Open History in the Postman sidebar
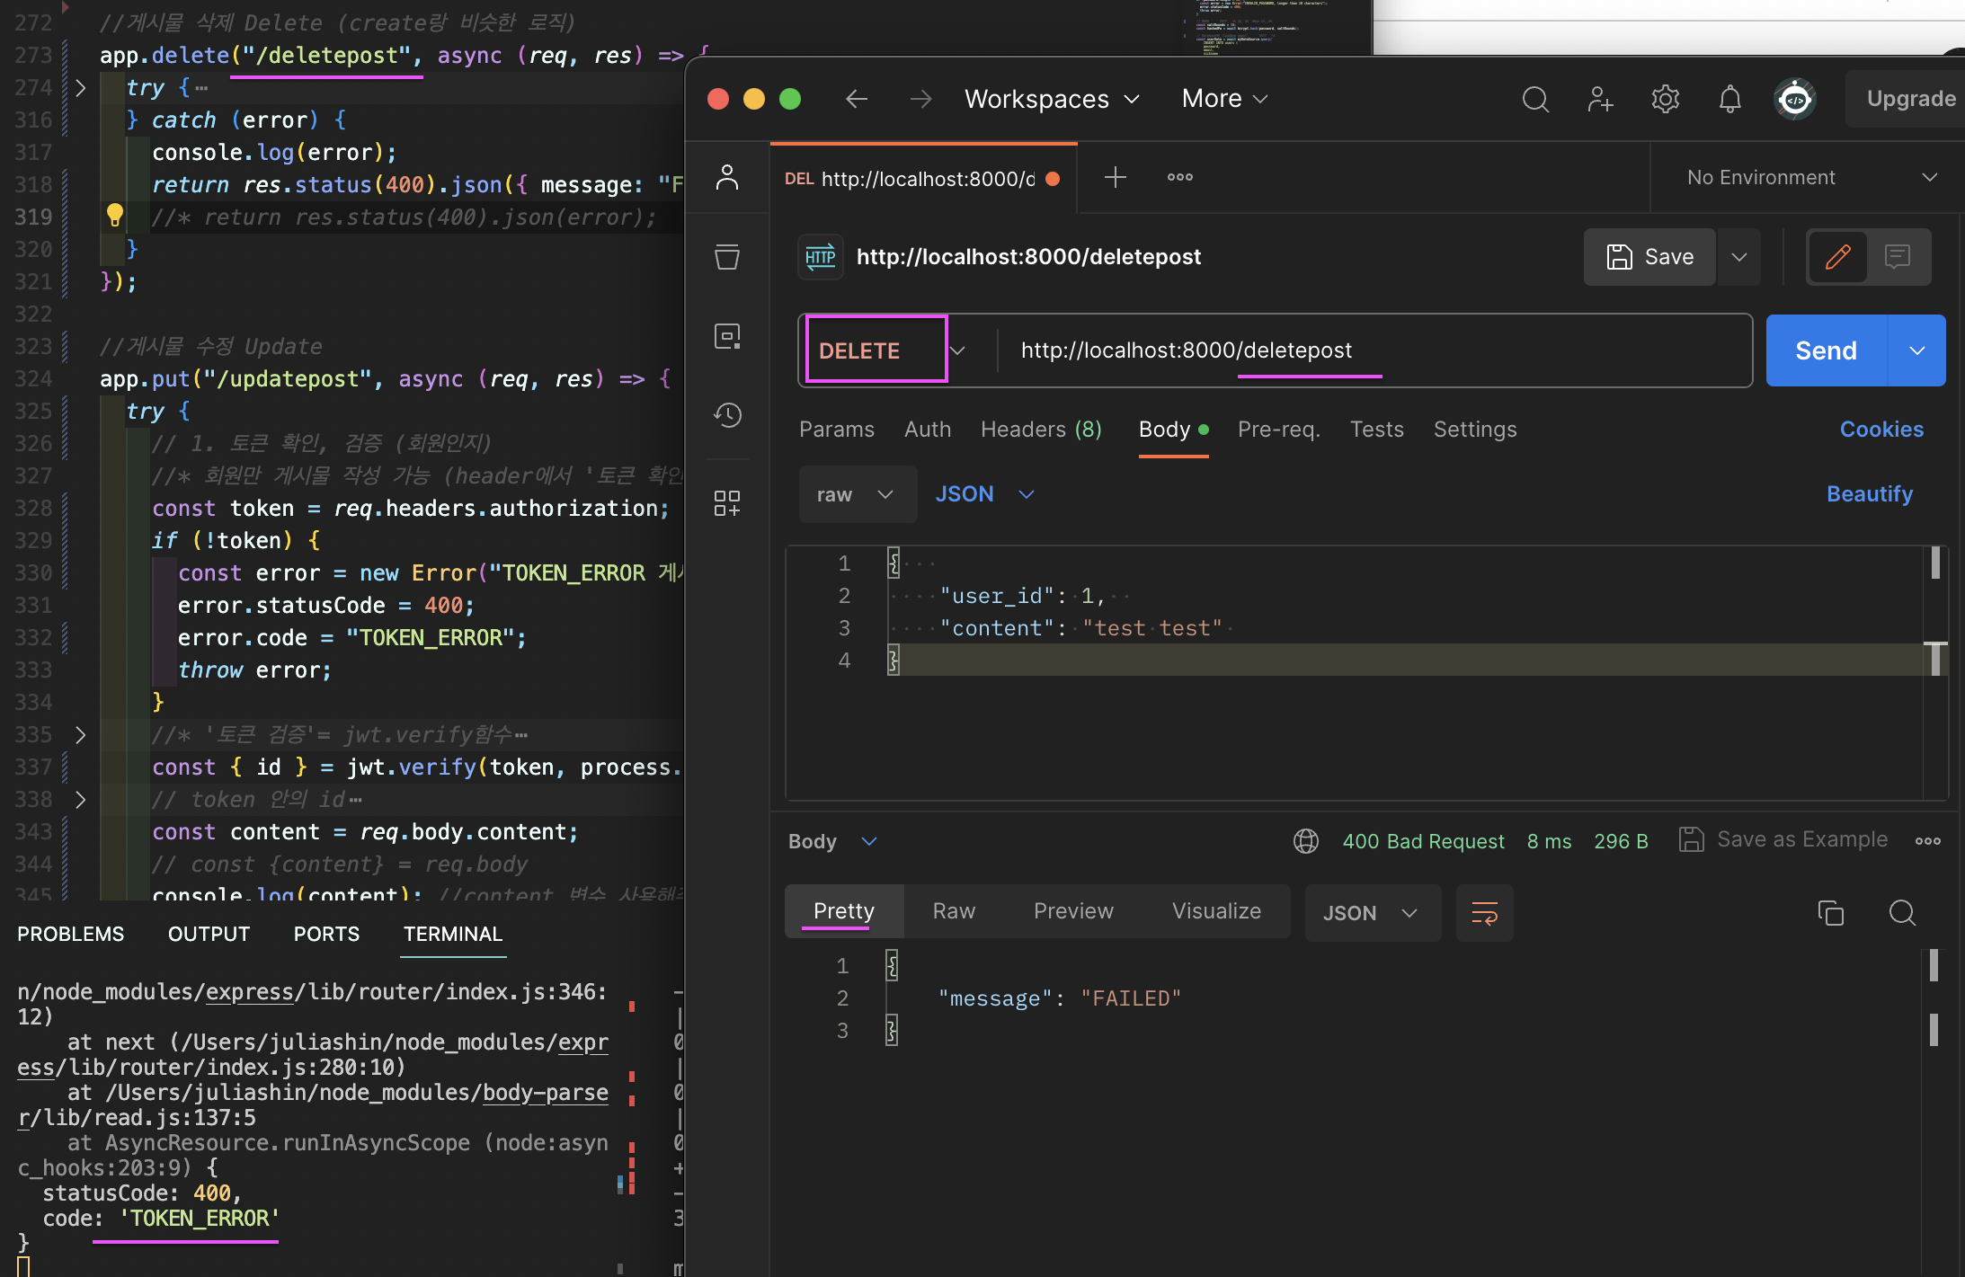 [727, 415]
